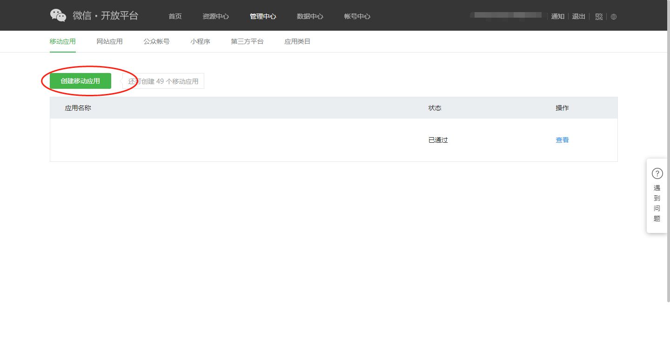Open the QR code icon in header
The width and height of the screenshot is (670, 352).
point(599,16)
